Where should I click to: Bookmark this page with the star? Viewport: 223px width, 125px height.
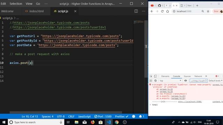(x=208, y=11)
